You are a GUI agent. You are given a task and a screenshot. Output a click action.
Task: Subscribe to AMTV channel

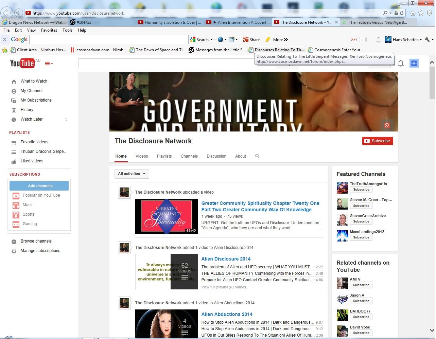pyautogui.click(x=361, y=285)
